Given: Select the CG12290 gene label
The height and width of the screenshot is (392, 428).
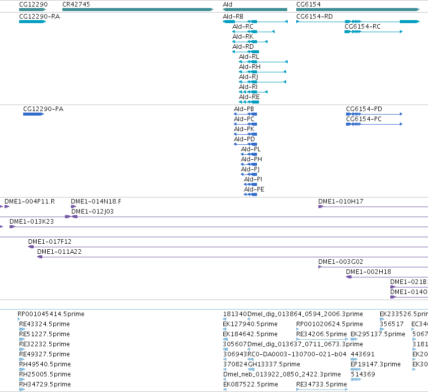Looking at the screenshot, I should point(33,5).
